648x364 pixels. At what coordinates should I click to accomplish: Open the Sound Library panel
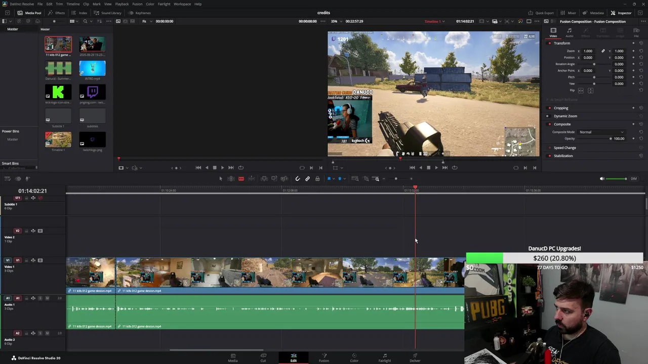tap(107, 13)
